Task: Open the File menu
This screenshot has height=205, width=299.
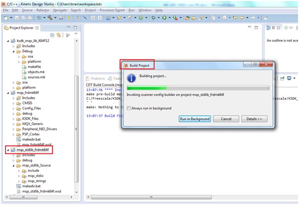Action: click(5, 10)
